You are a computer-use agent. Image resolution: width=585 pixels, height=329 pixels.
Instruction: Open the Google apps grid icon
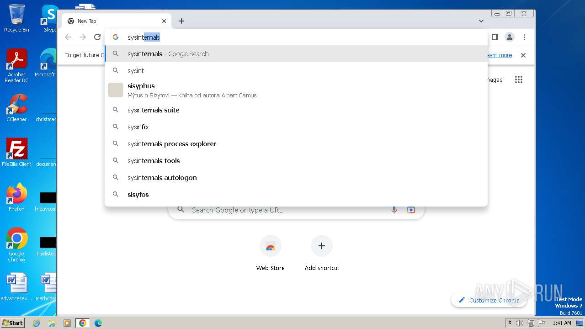click(x=518, y=80)
